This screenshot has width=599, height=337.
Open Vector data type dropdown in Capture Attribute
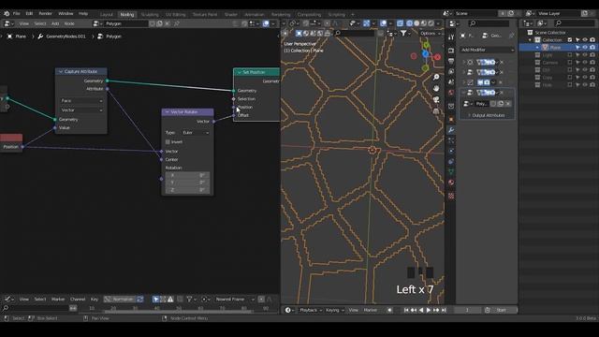tap(81, 110)
